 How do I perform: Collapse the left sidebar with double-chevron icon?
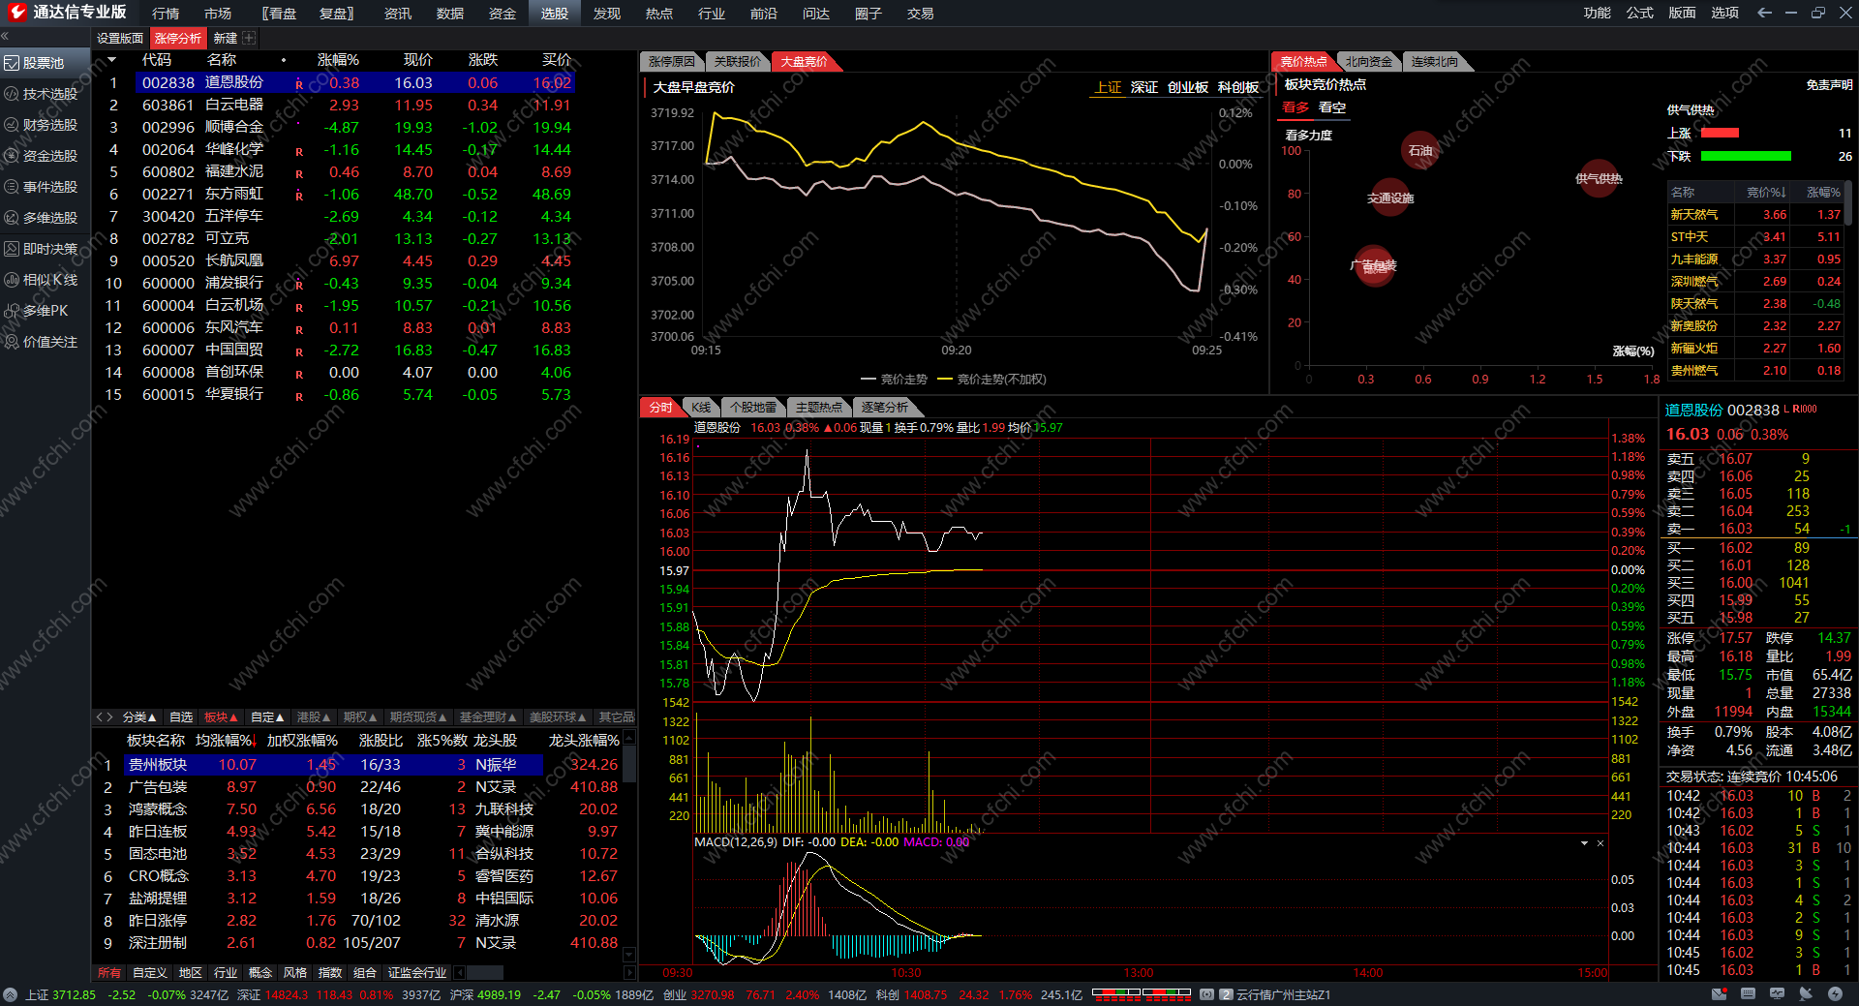click(5, 37)
